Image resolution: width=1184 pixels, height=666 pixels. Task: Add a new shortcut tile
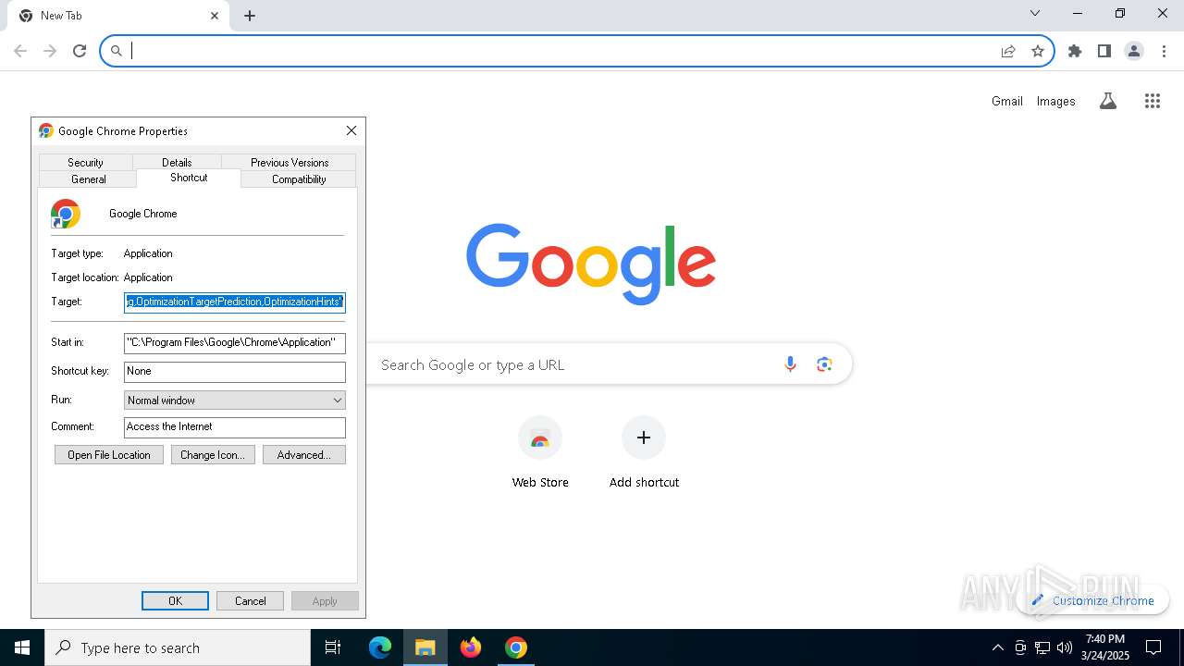(644, 453)
